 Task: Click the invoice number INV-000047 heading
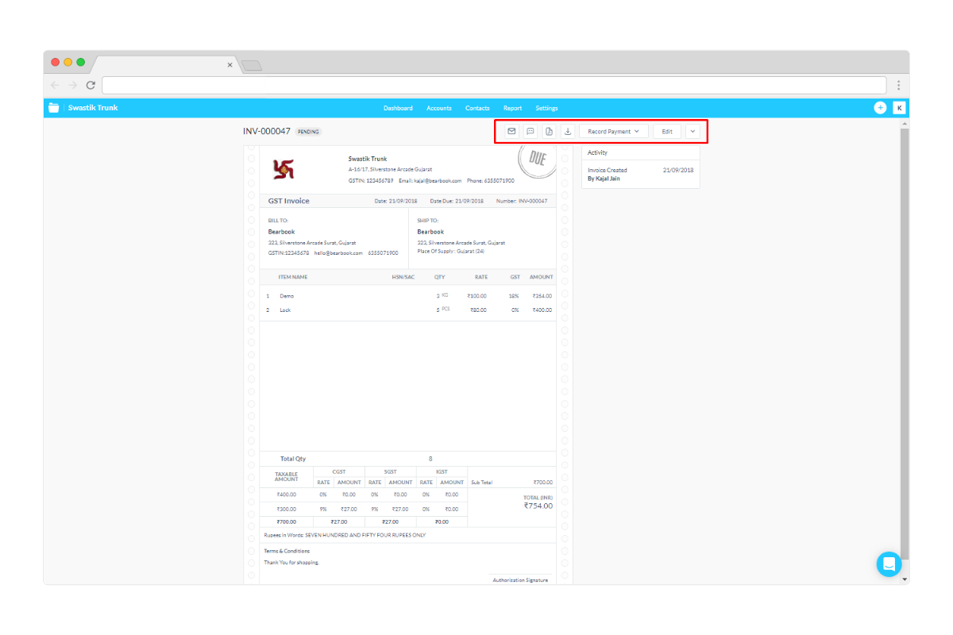point(267,131)
